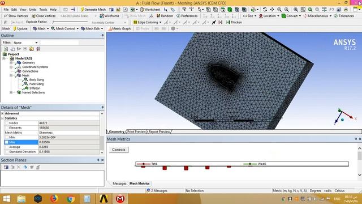
Task: Open Chrome from the taskbar
Action: [x=71, y=199]
